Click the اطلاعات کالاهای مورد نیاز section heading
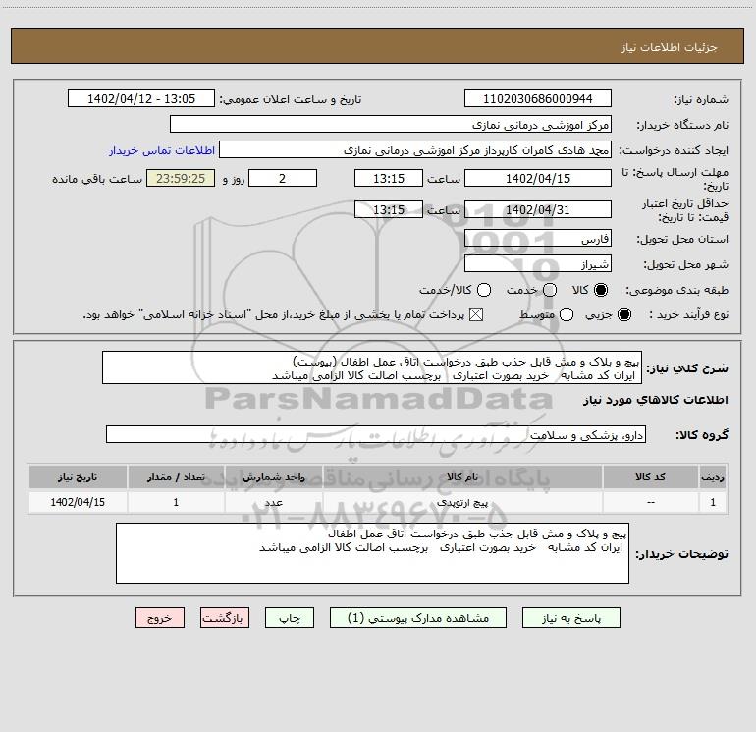 point(655,400)
